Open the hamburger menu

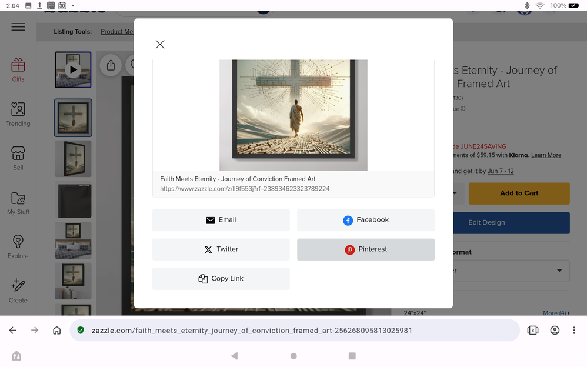coord(18,27)
